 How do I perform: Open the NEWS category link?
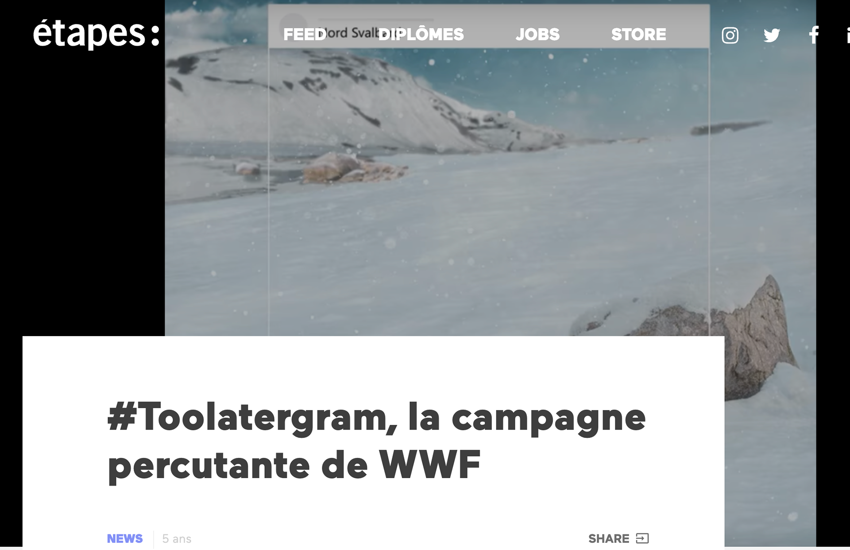[x=125, y=538]
